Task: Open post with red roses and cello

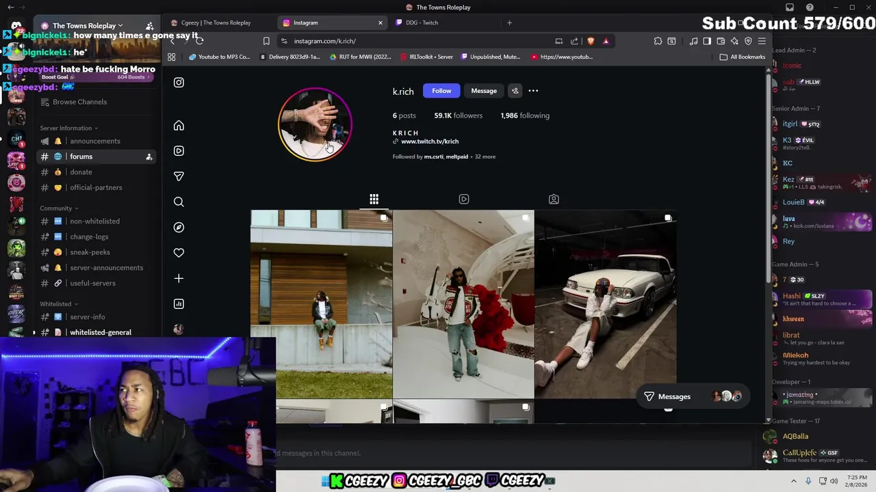Action: point(463,304)
